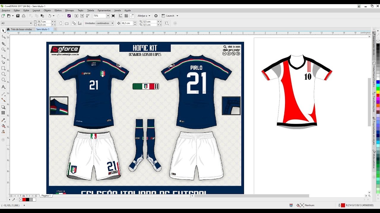Open the Propriedades do objeto docker tab

[x=374, y=131]
